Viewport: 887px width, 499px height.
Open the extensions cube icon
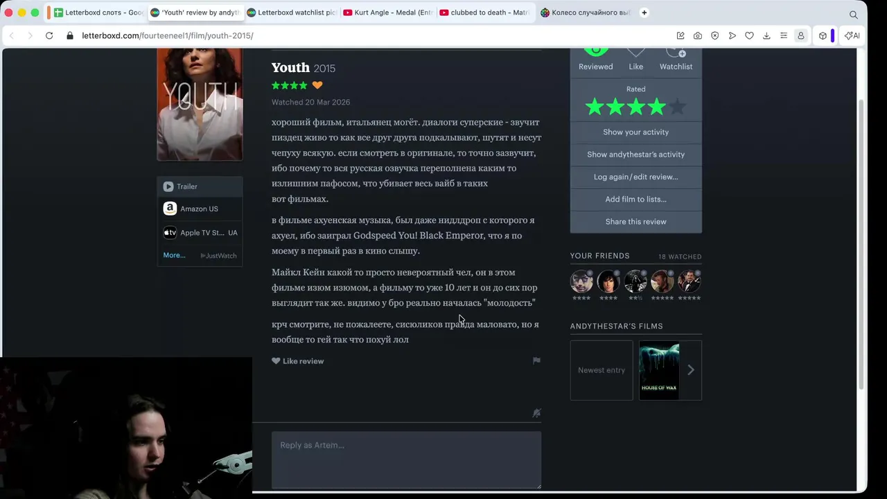(x=823, y=35)
